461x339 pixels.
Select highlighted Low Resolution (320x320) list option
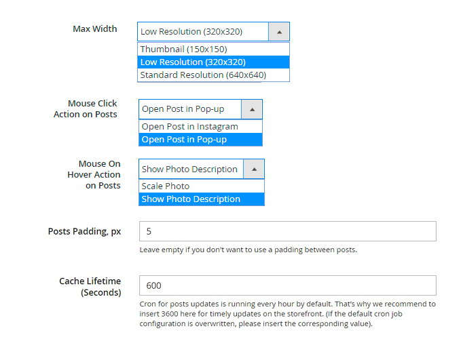[193, 62]
